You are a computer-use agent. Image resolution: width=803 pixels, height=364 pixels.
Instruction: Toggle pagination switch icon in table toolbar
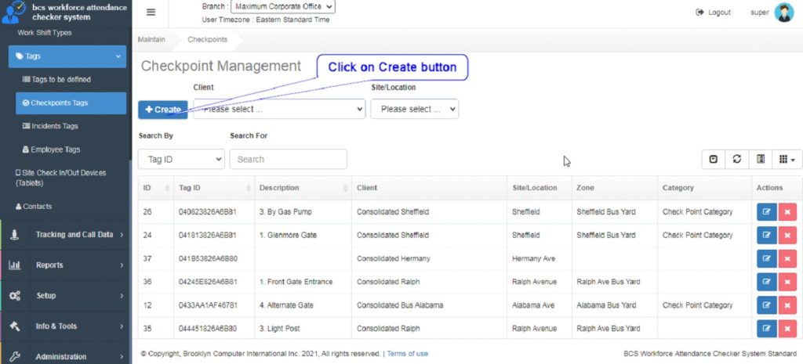(x=713, y=159)
